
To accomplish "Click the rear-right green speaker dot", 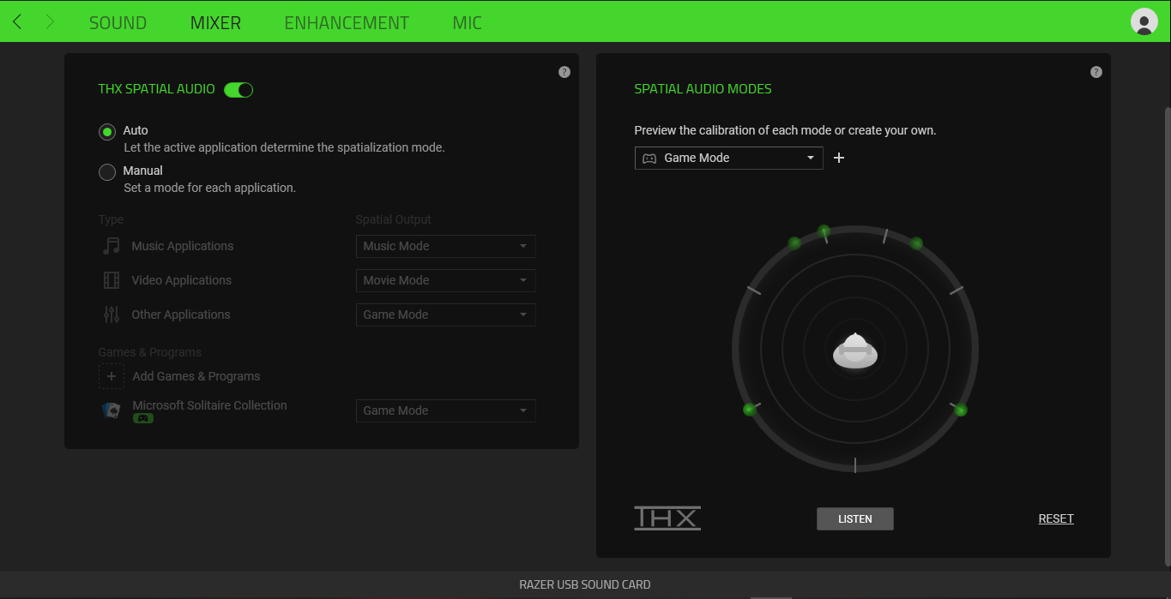I will tap(961, 410).
